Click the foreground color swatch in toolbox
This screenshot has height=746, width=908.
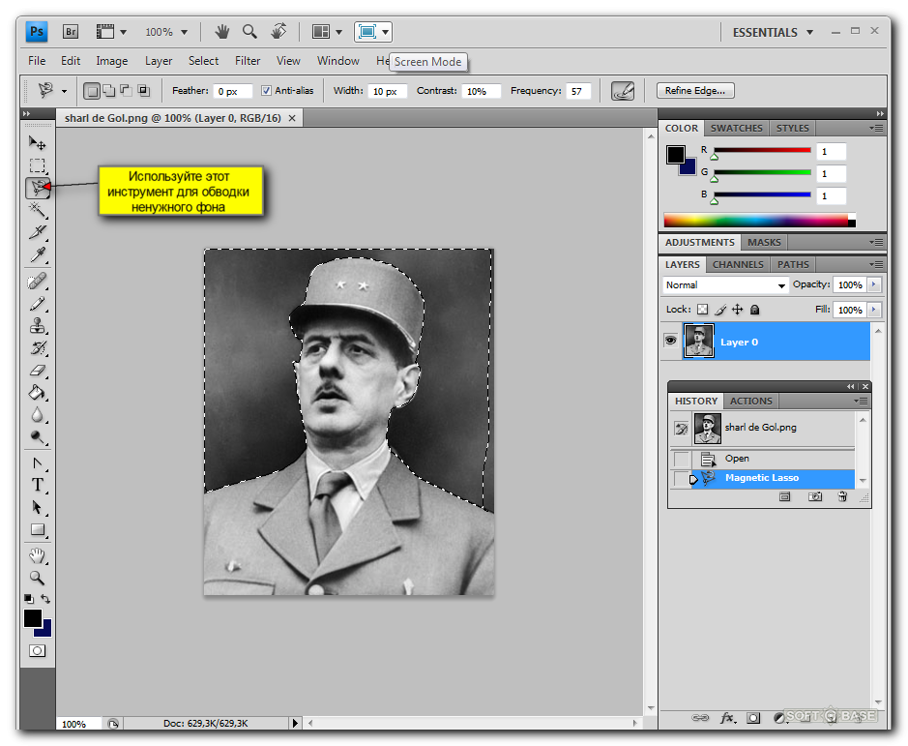[x=33, y=618]
